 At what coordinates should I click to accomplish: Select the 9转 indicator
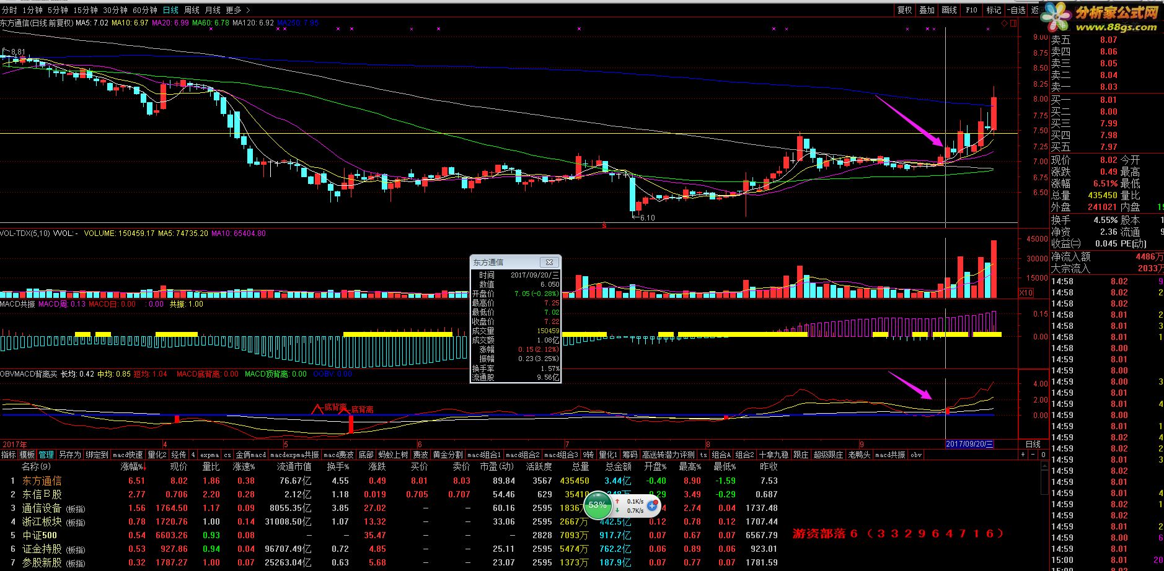[x=588, y=455]
